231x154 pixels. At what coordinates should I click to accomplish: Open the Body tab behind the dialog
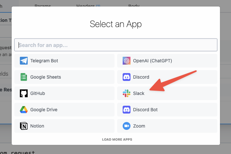[134, 6]
